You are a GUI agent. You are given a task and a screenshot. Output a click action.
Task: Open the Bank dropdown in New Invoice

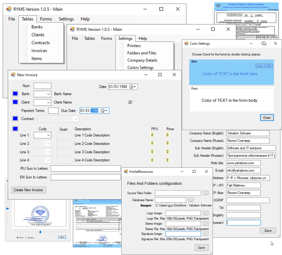[x=48, y=94]
